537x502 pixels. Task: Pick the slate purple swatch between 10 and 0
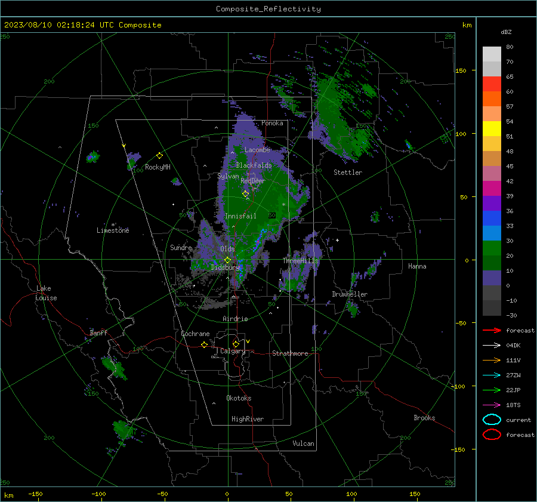(x=492, y=278)
